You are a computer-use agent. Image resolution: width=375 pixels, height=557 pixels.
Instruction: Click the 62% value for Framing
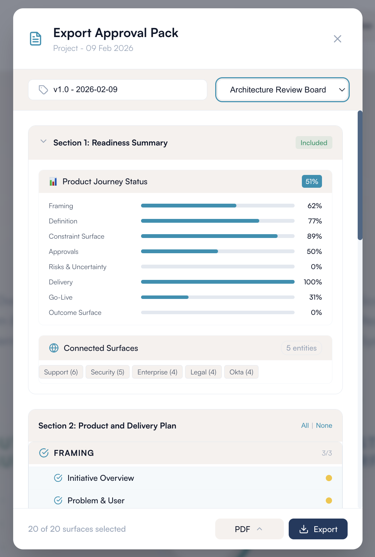(315, 206)
